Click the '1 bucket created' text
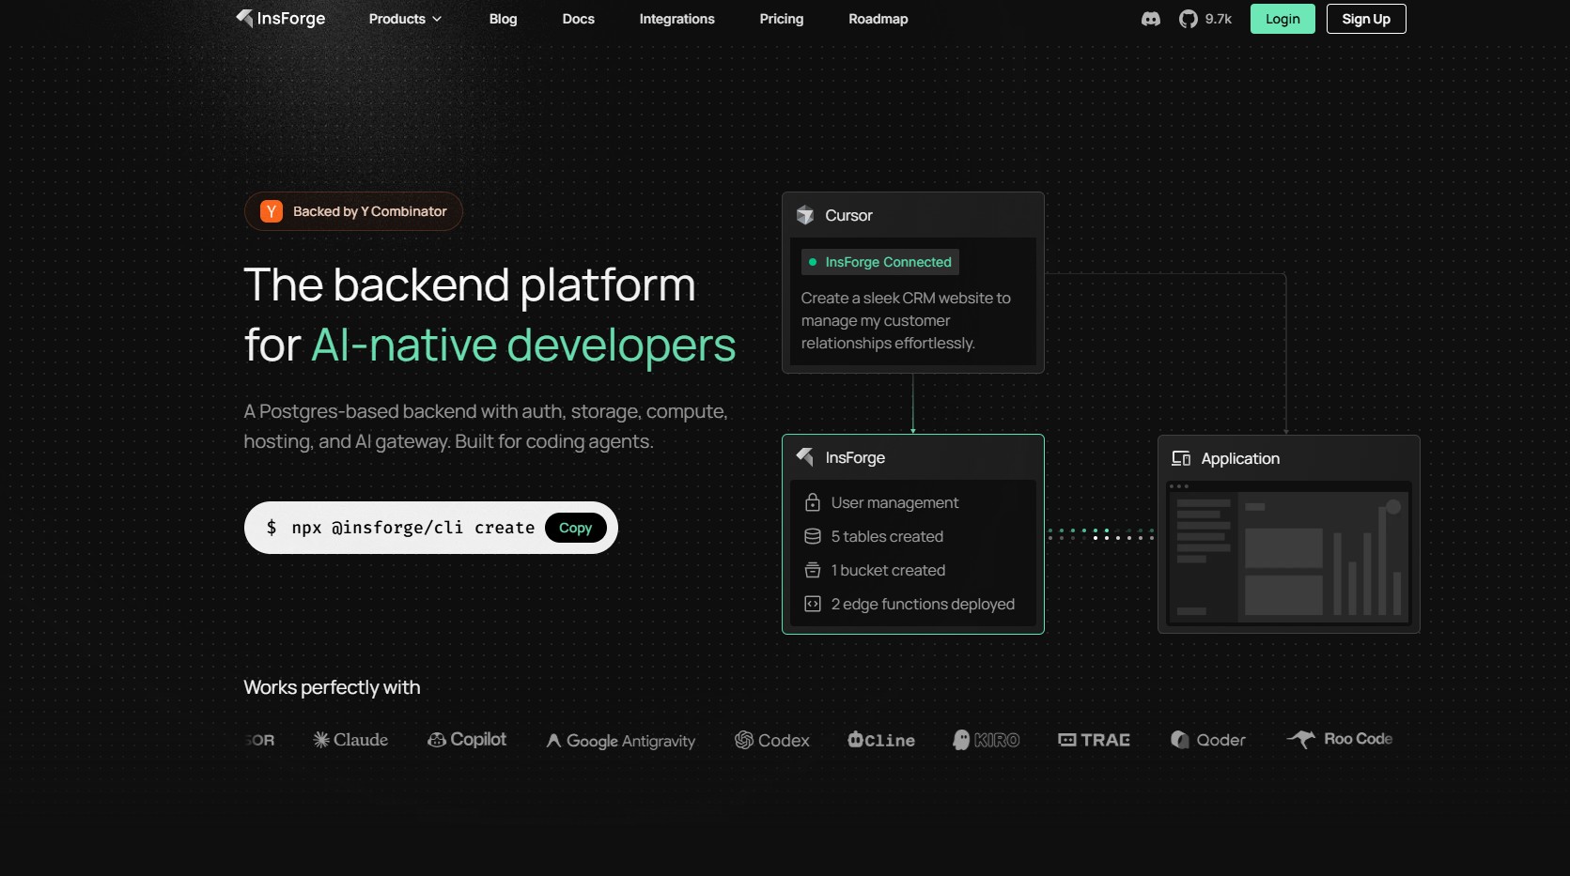This screenshot has height=876, width=1570. (x=888, y=570)
